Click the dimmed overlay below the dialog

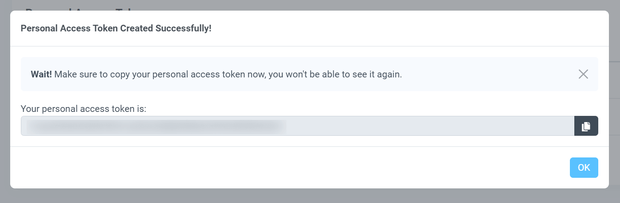point(310,196)
